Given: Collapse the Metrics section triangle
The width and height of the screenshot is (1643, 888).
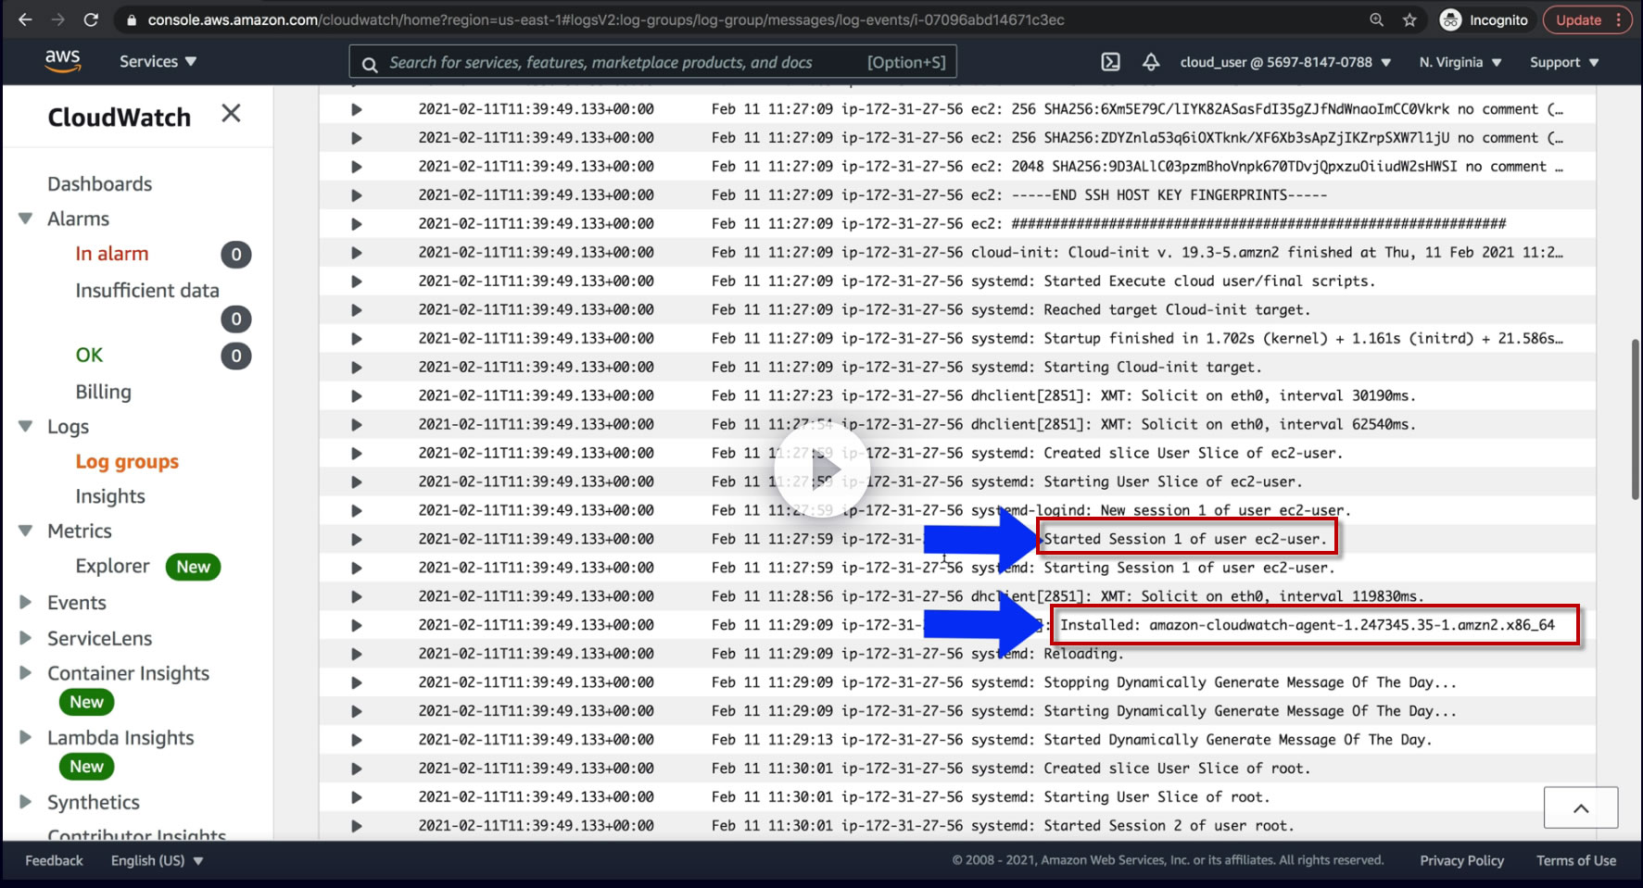Looking at the screenshot, I should [x=26, y=531].
